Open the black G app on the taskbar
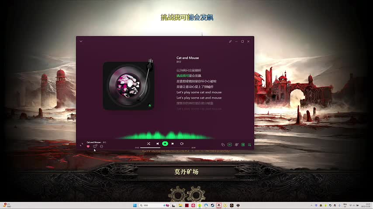The width and height of the screenshot is (373, 209). 231,206
